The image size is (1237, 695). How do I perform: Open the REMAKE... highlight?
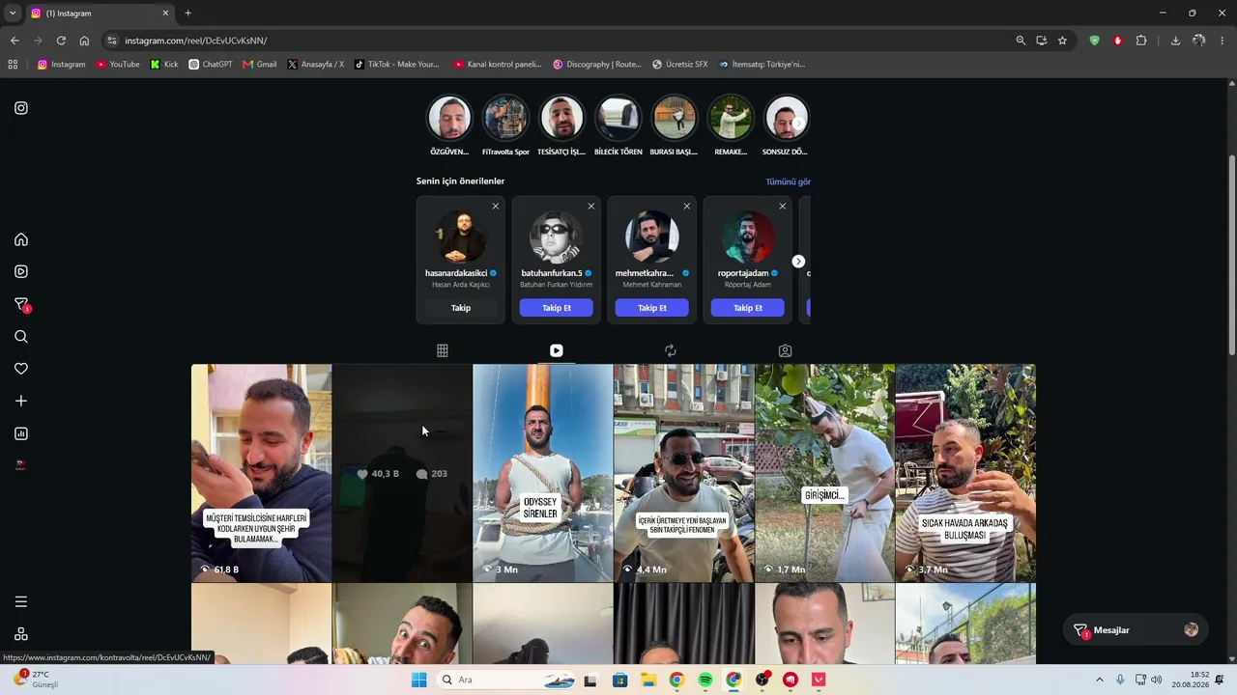tap(730, 119)
